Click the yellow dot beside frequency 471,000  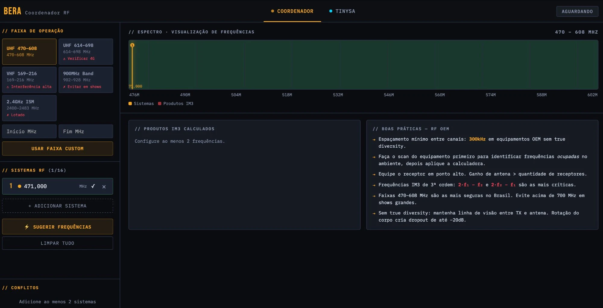[19, 186]
